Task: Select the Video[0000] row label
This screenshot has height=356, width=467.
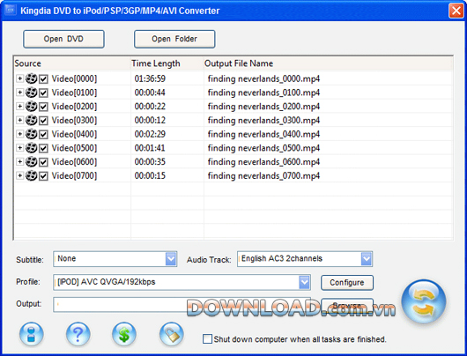Action: coord(74,78)
